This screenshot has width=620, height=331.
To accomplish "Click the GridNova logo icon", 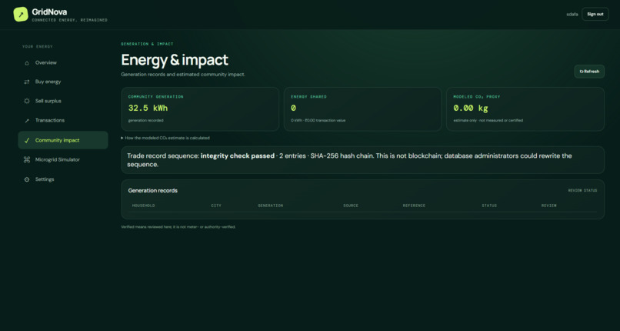I will 21,14.
